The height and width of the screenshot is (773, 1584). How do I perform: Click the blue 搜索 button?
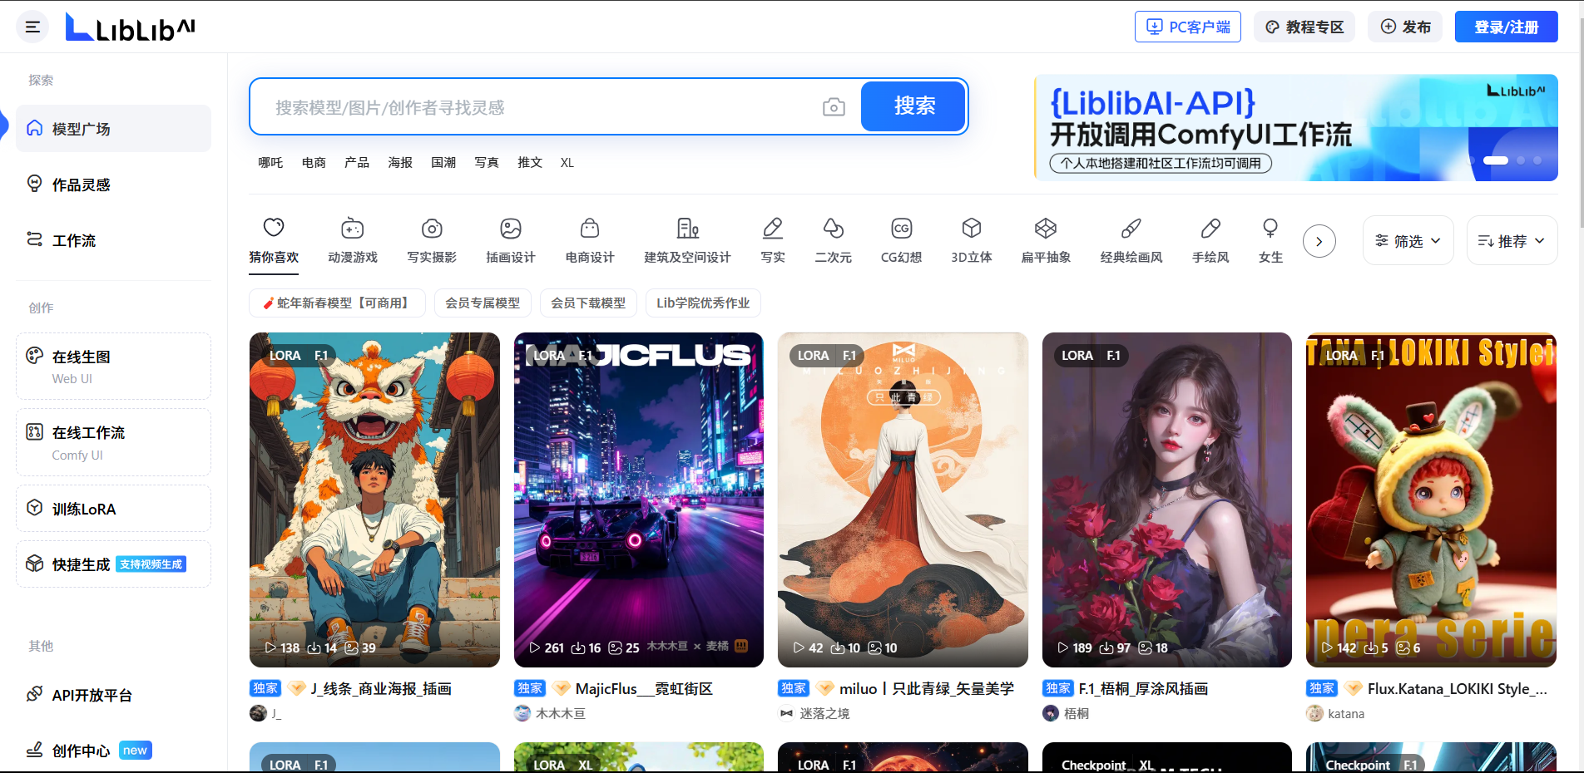click(913, 106)
